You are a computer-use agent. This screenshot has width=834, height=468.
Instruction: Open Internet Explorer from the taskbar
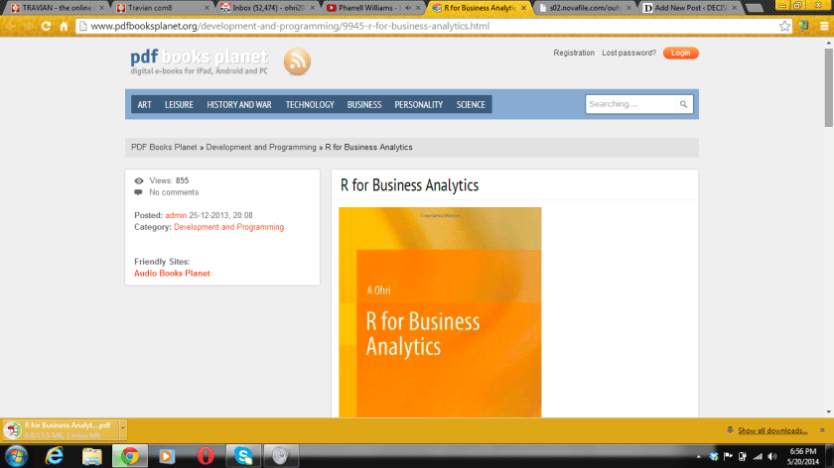(55, 455)
